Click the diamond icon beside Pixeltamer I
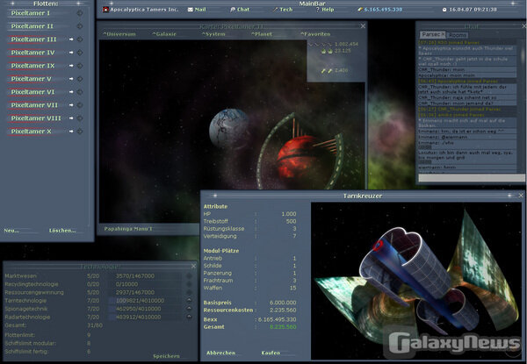Screen dimensions: 527x364 tap(80, 13)
